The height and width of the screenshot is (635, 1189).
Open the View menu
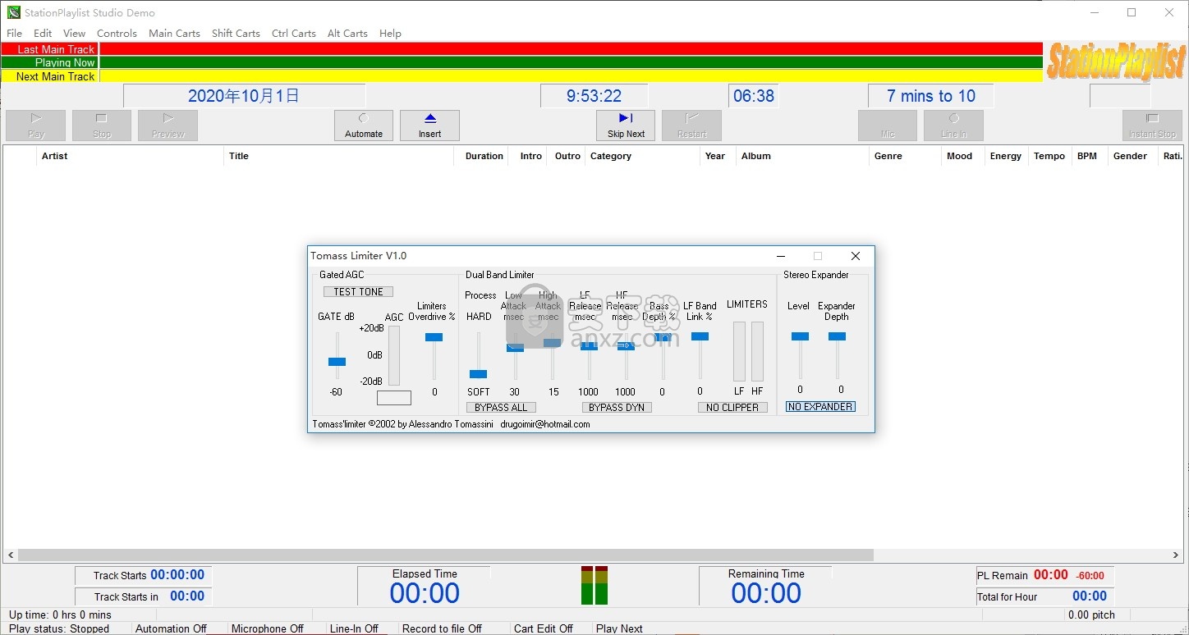point(74,34)
